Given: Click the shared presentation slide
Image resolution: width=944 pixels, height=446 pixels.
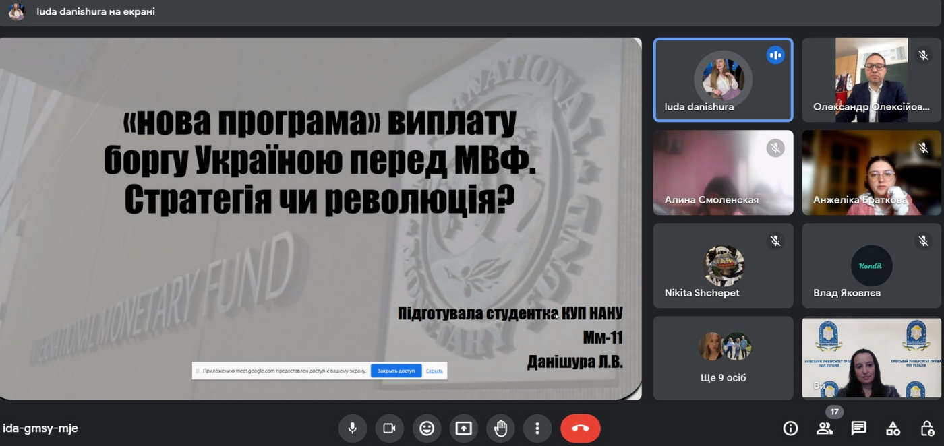Looking at the screenshot, I should (x=320, y=202).
